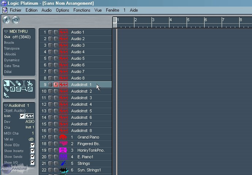Screen dimensions: 252x175
Task: Select the Glue tool
Action: pos(7,89)
